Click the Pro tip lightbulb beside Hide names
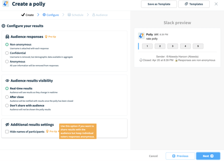 pos(47,131)
